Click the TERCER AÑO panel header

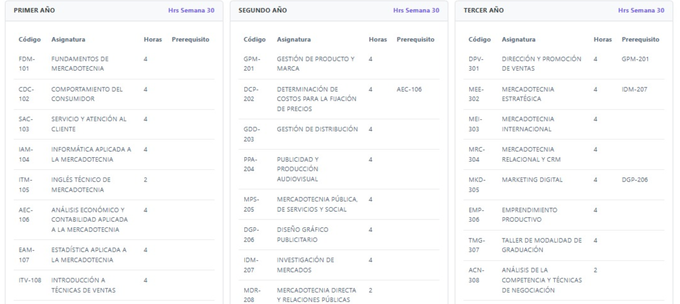(483, 10)
